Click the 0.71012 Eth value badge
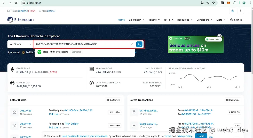 [x=234, y=112]
